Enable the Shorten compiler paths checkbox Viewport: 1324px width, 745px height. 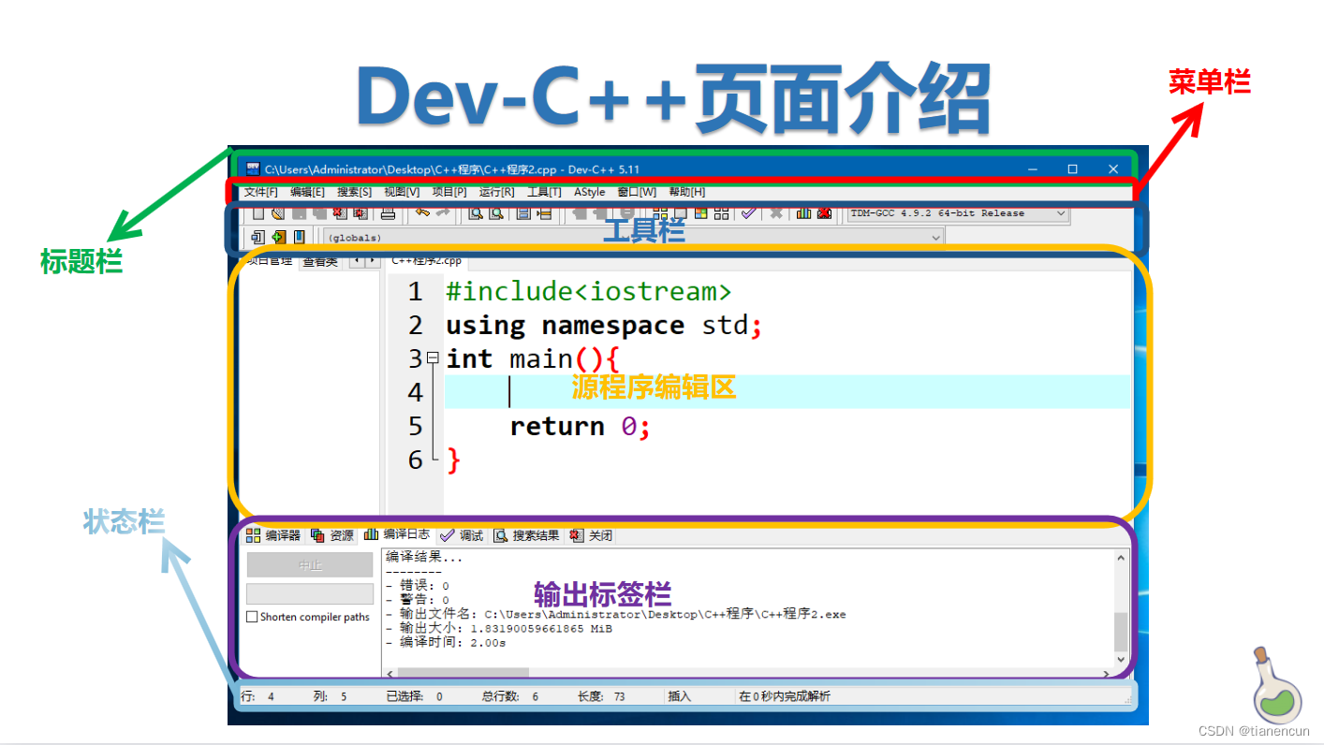click(x=252, y=617)
